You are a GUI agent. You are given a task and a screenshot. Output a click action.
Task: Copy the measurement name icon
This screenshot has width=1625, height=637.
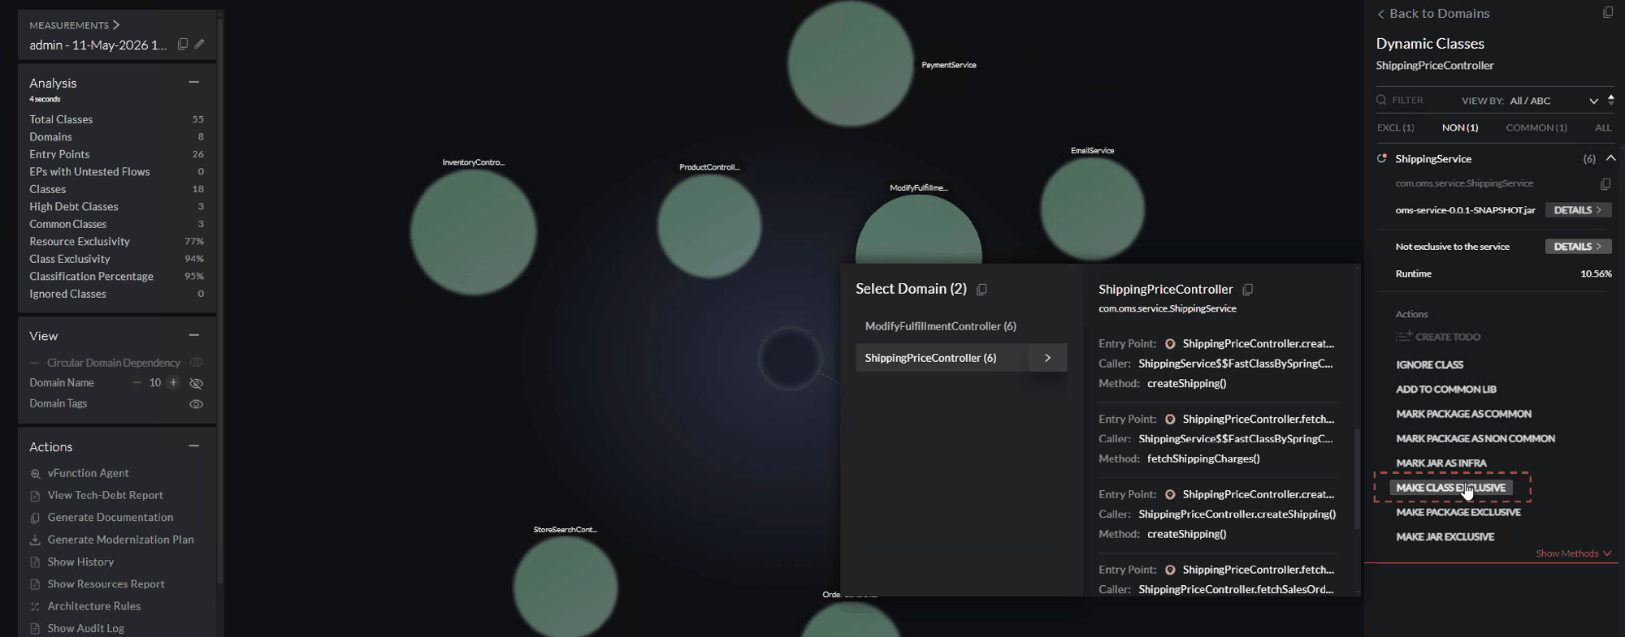[x=183, y=45]
